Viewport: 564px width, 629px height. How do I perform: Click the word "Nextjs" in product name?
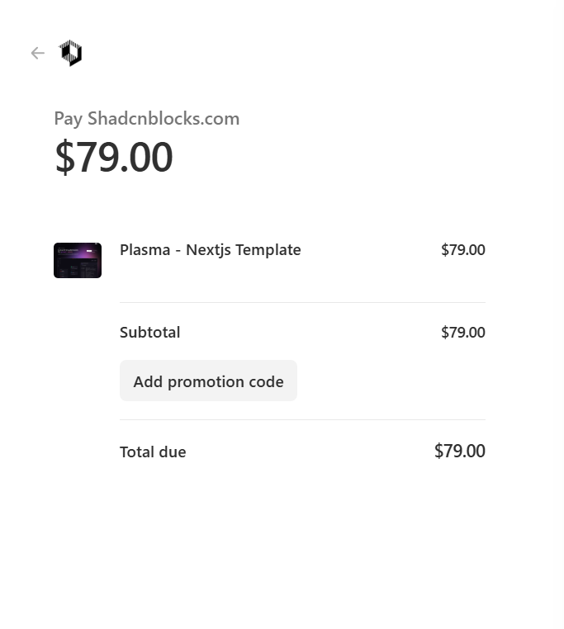click(x=208, y=250)
